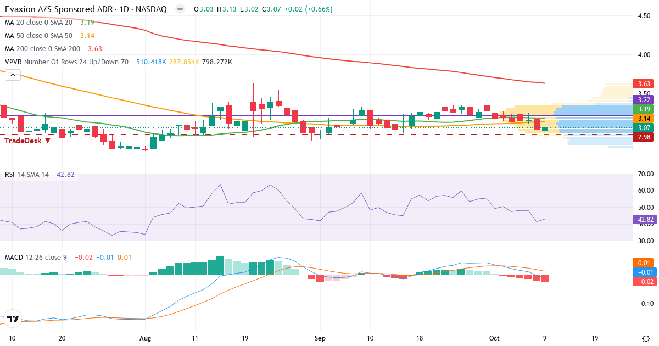This screenshot has height=346, width=659.
Task: Click the RSI 70.00 scale value
Action: pos(645,174)
